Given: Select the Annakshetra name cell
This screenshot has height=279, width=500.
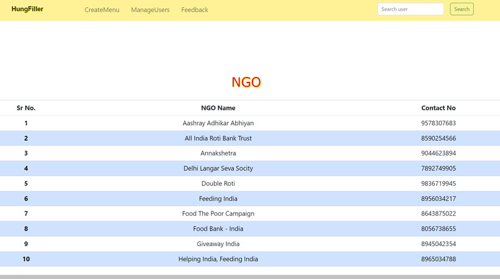Looking at the screenshot, I should (218, 153).
